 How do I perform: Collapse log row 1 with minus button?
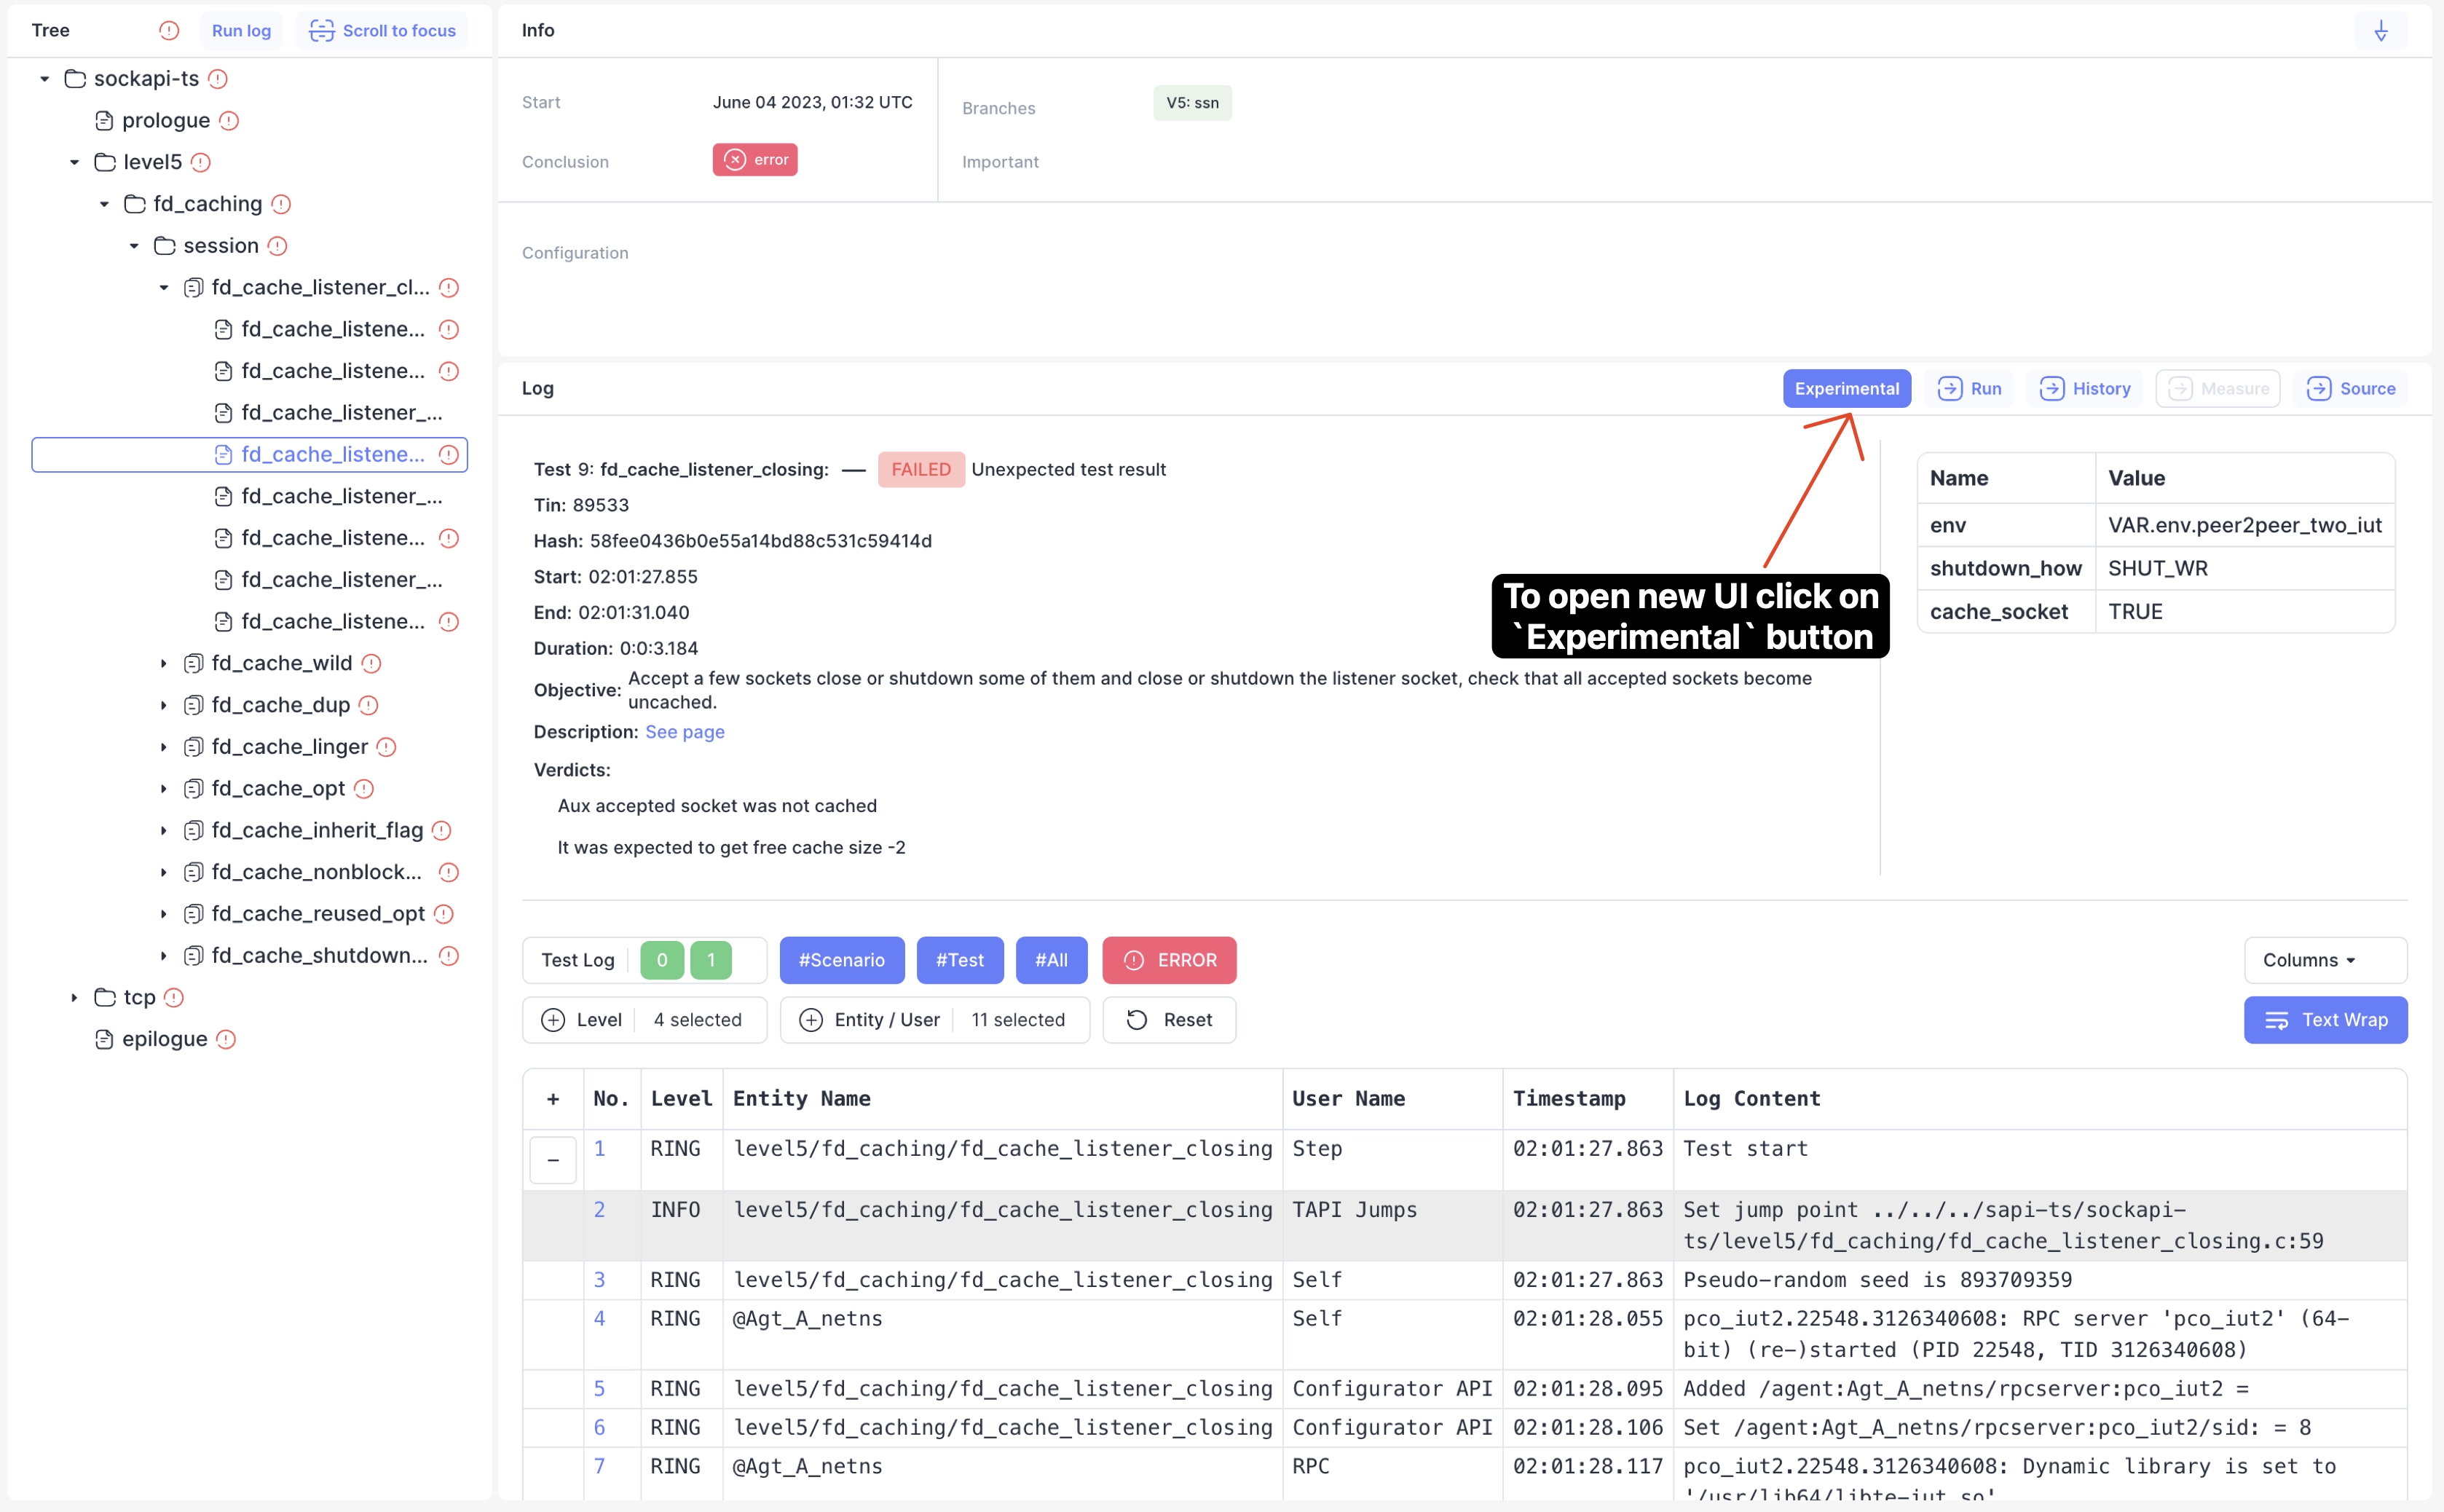(x=553, y=1160)
